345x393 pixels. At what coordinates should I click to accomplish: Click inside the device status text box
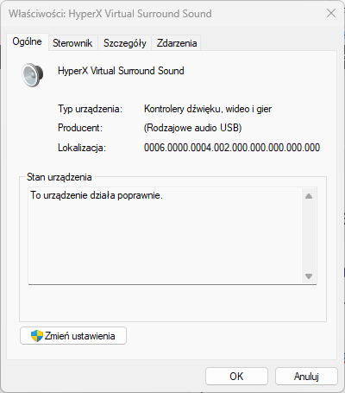pyautogui.click(x=166, y=236)
